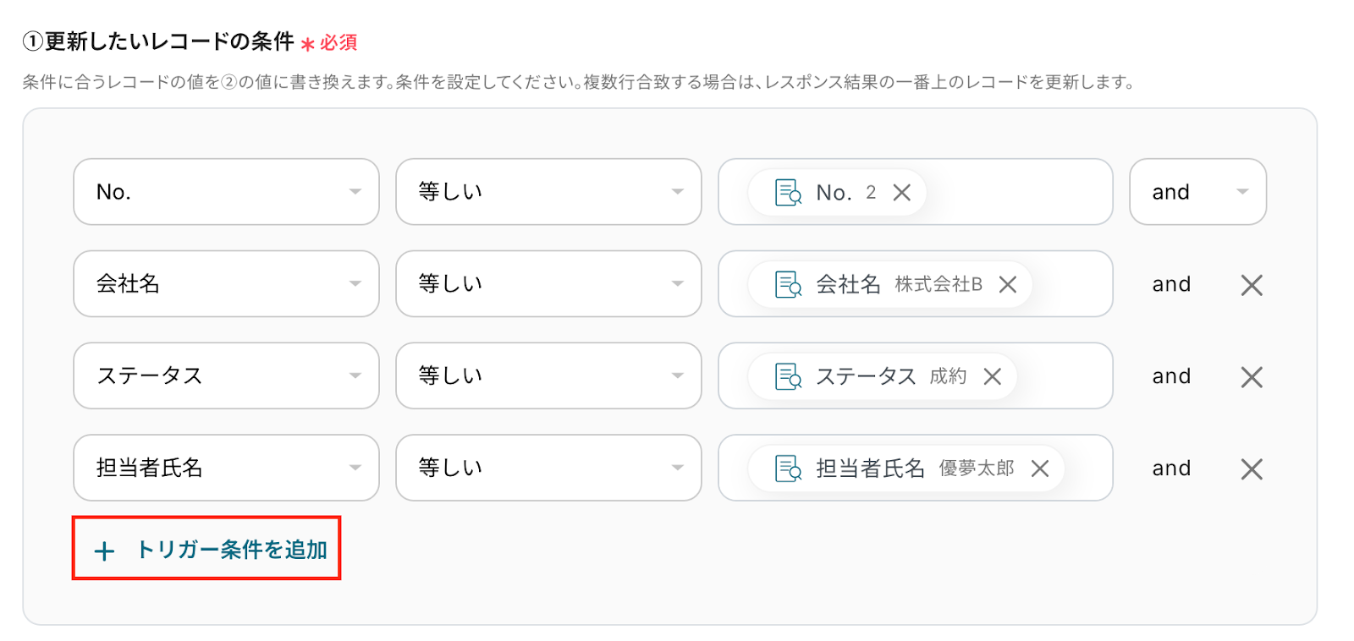Open 等しい operator dropdown in No. row
Viewport: 1354px width, 641px height.
[x=548, y=192]
